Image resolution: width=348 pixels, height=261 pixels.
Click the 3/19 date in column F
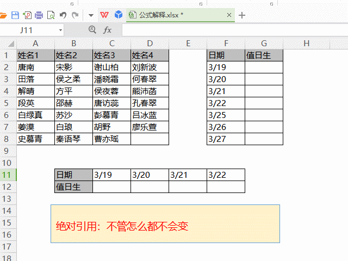(226, 67)
